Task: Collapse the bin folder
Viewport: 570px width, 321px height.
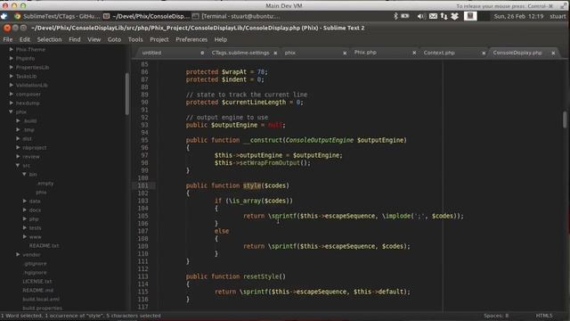Action: pos(24,175)
